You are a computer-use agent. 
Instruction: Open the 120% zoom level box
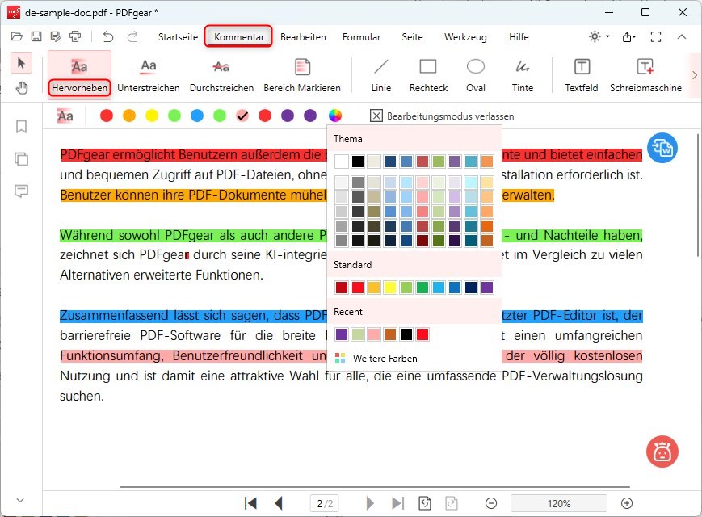click(559, 503)
